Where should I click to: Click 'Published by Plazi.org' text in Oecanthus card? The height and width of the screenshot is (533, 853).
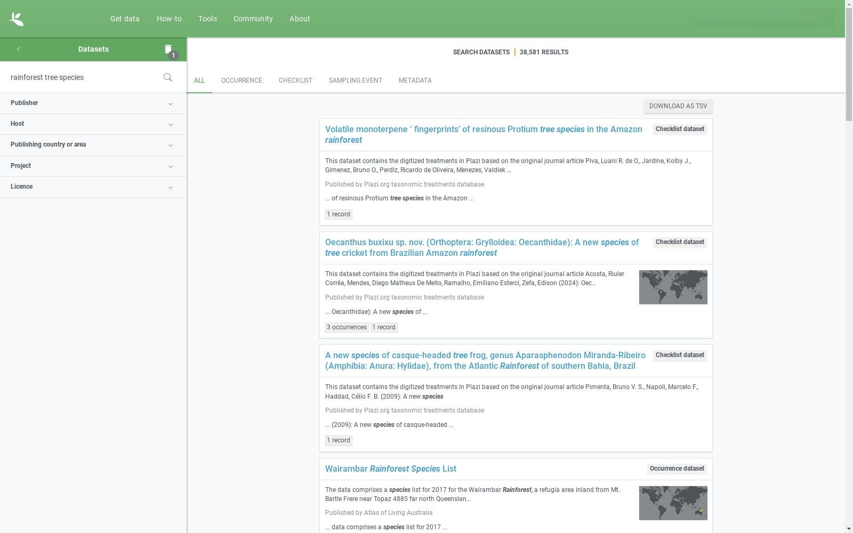[405, 297]
